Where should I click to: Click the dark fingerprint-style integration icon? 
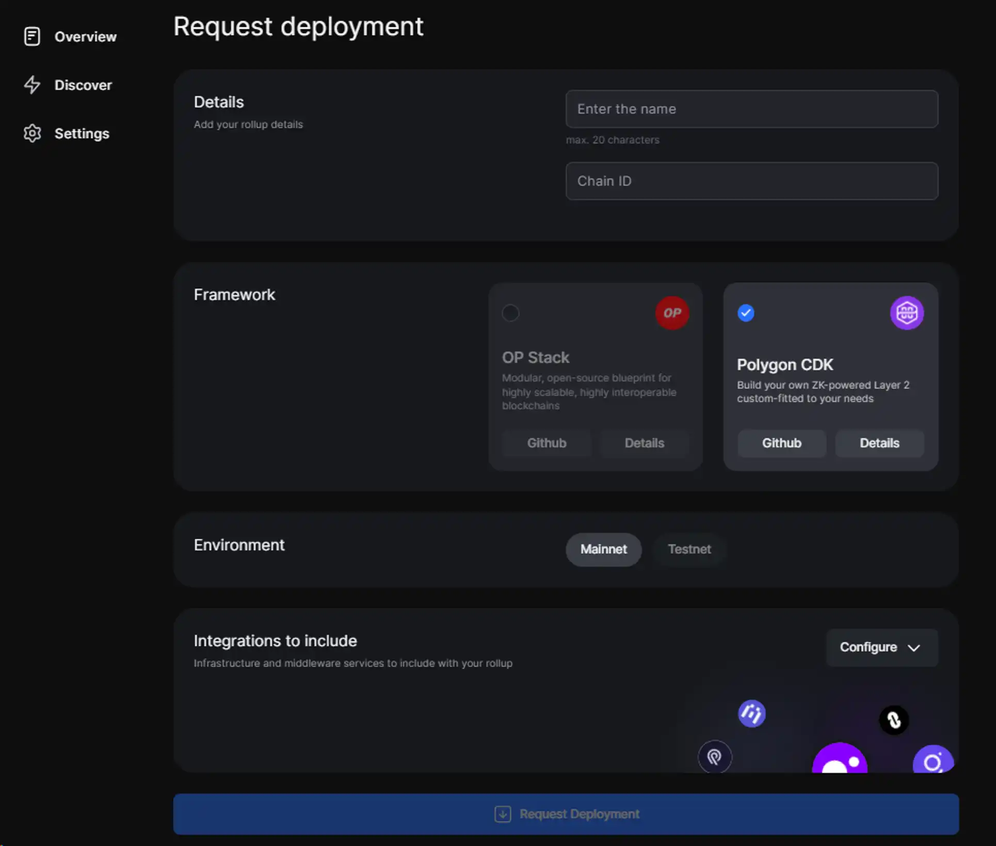tap(714, 757)
